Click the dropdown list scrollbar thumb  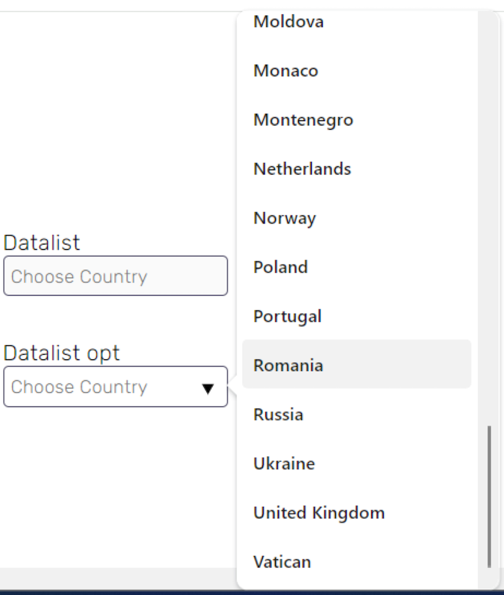coord(490,497)
